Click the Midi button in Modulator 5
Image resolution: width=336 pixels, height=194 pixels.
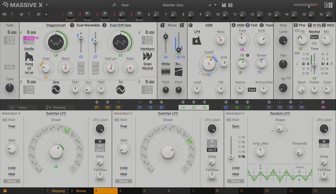coord(124,174)
